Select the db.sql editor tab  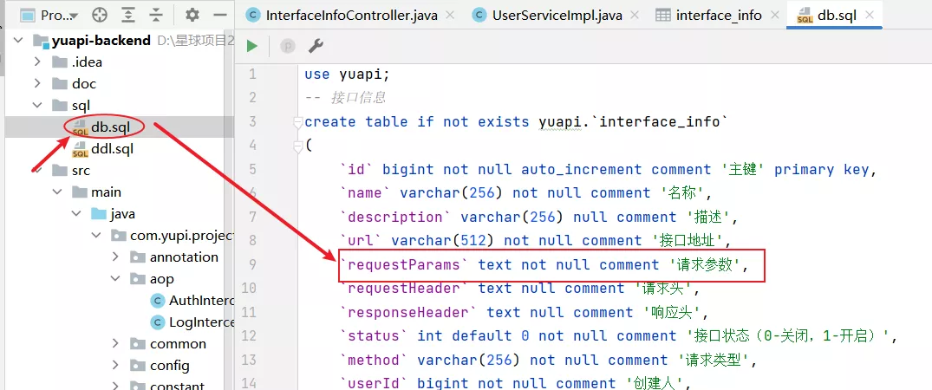[x=837, y=16]
